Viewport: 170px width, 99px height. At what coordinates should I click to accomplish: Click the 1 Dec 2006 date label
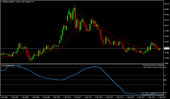click(4, 97)
